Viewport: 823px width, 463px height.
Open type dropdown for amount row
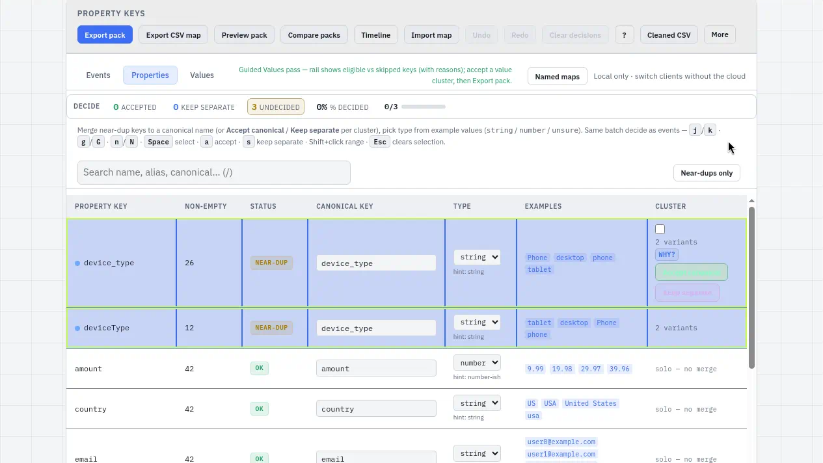click(x=477, y=363)
